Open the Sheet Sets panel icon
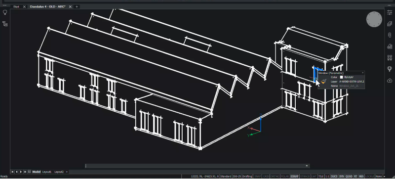The width and height of the screenshot is (395, 179). click(x=390, y=46)
